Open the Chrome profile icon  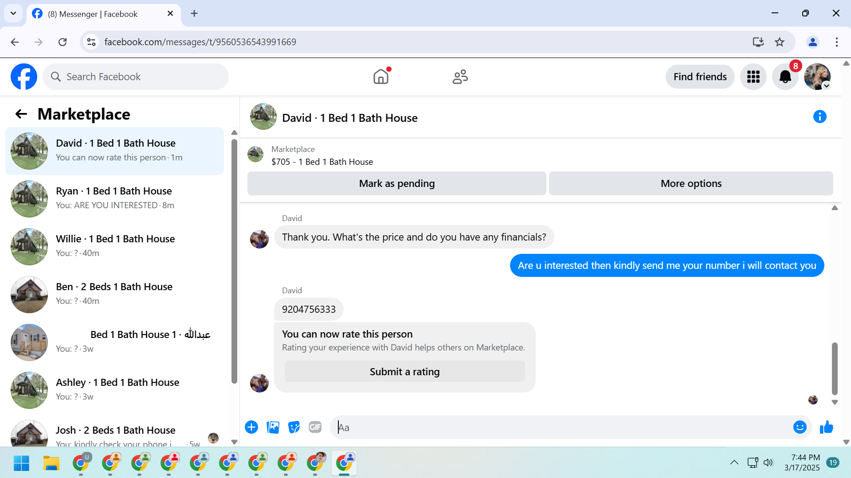tap(813, 42)
